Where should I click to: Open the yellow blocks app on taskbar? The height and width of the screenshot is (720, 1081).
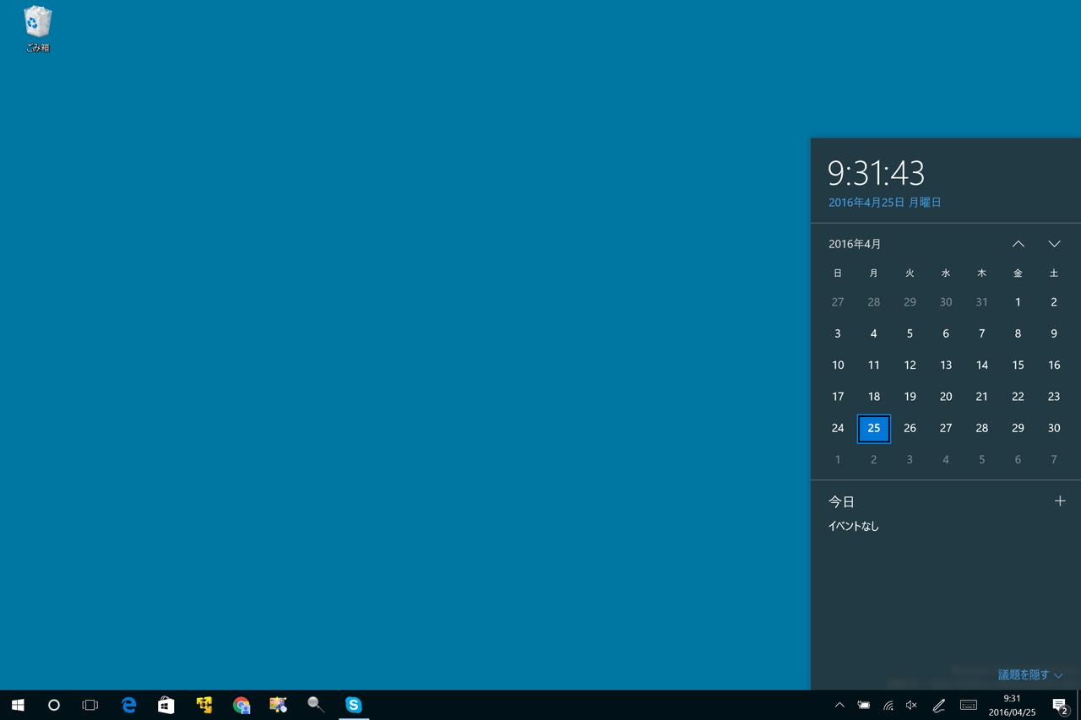(204, 705)
